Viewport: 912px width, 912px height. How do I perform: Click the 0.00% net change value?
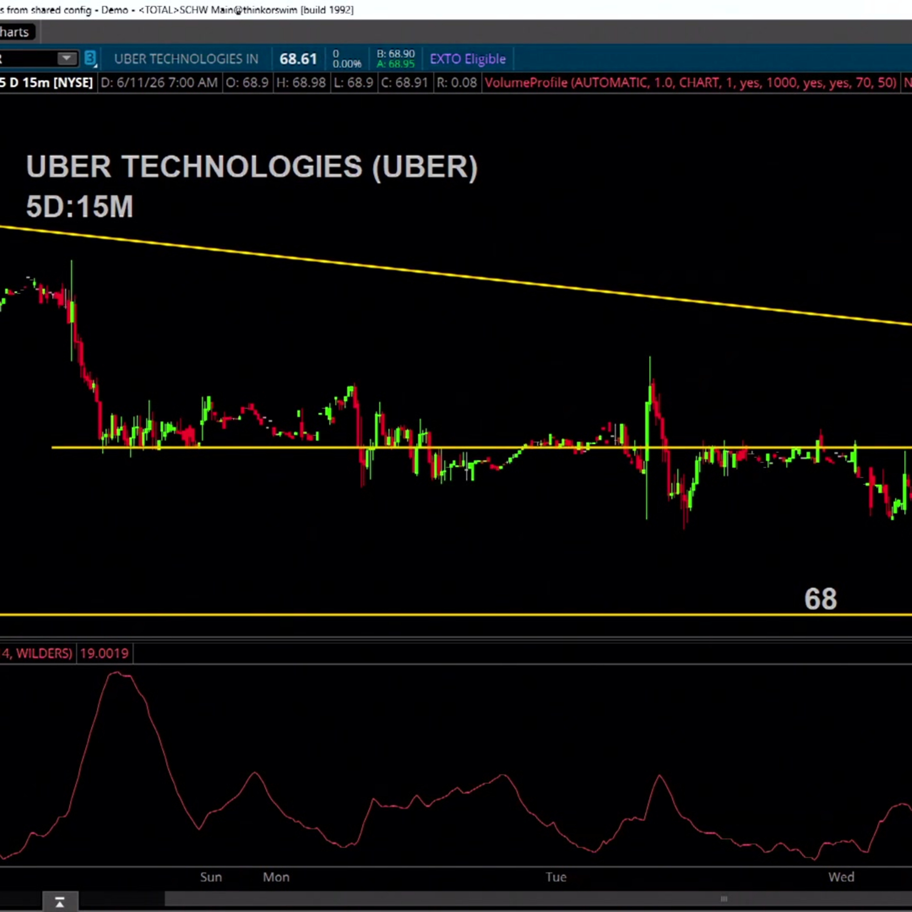tap(347, 64)
